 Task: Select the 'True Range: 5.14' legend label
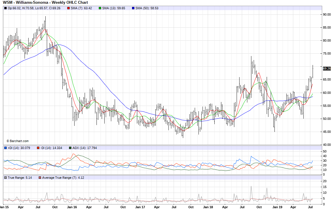20,178
